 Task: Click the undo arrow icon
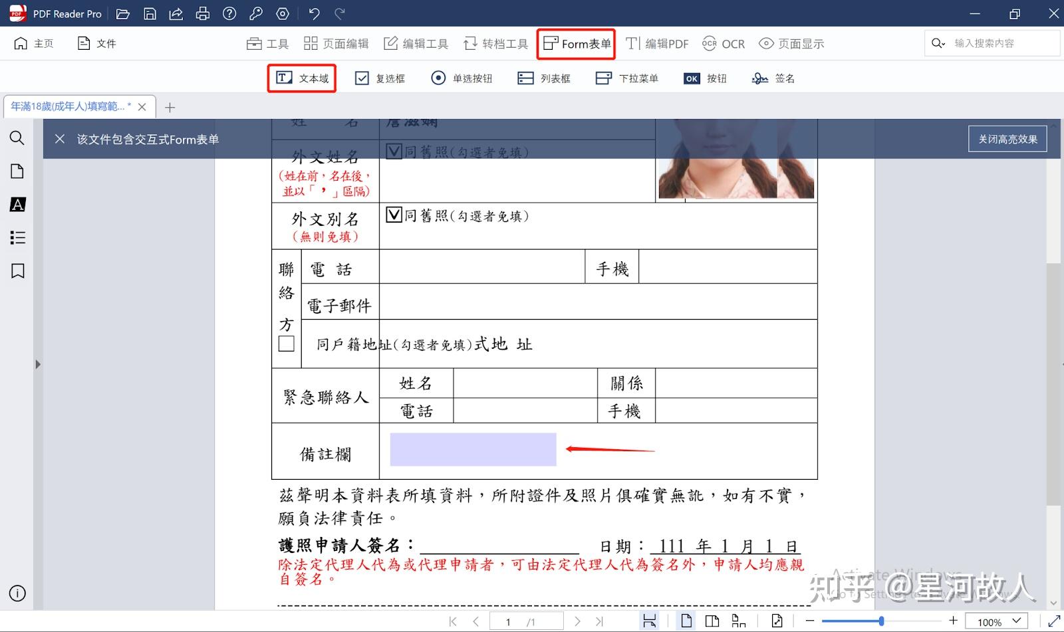coord(313,13)
